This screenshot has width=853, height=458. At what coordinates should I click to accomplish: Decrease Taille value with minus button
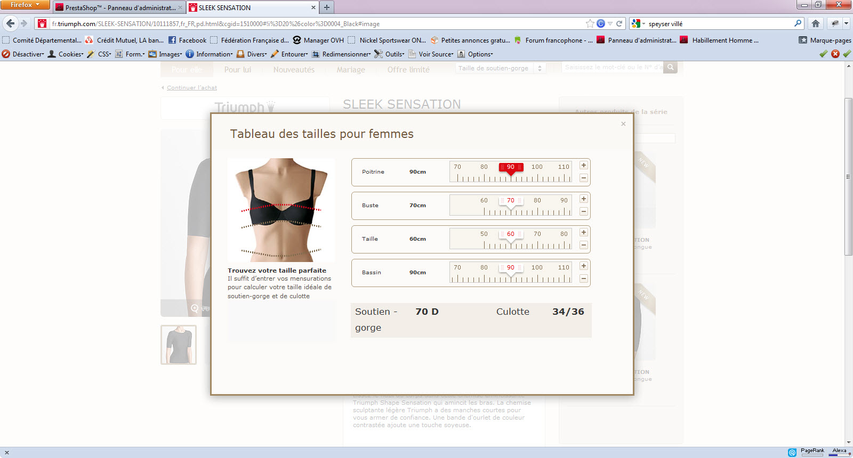[584, 245]
